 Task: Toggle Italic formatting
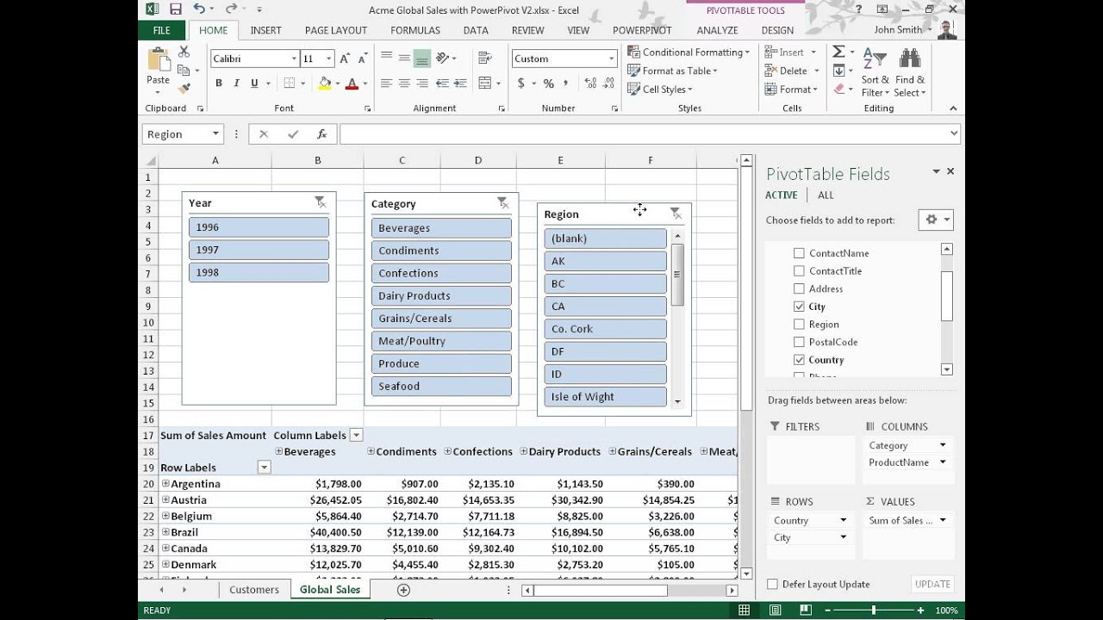tap(236, 84)
